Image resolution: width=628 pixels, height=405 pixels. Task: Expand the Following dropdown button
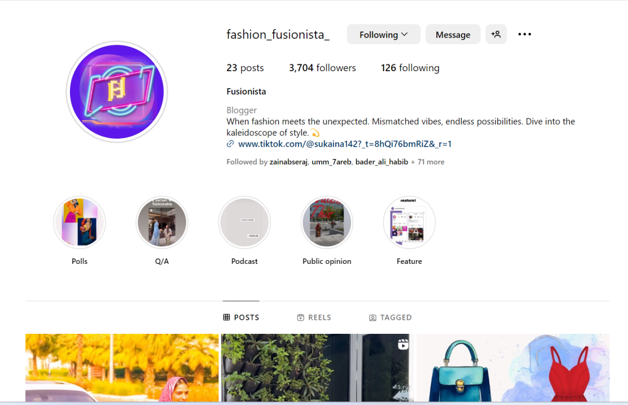383,34
